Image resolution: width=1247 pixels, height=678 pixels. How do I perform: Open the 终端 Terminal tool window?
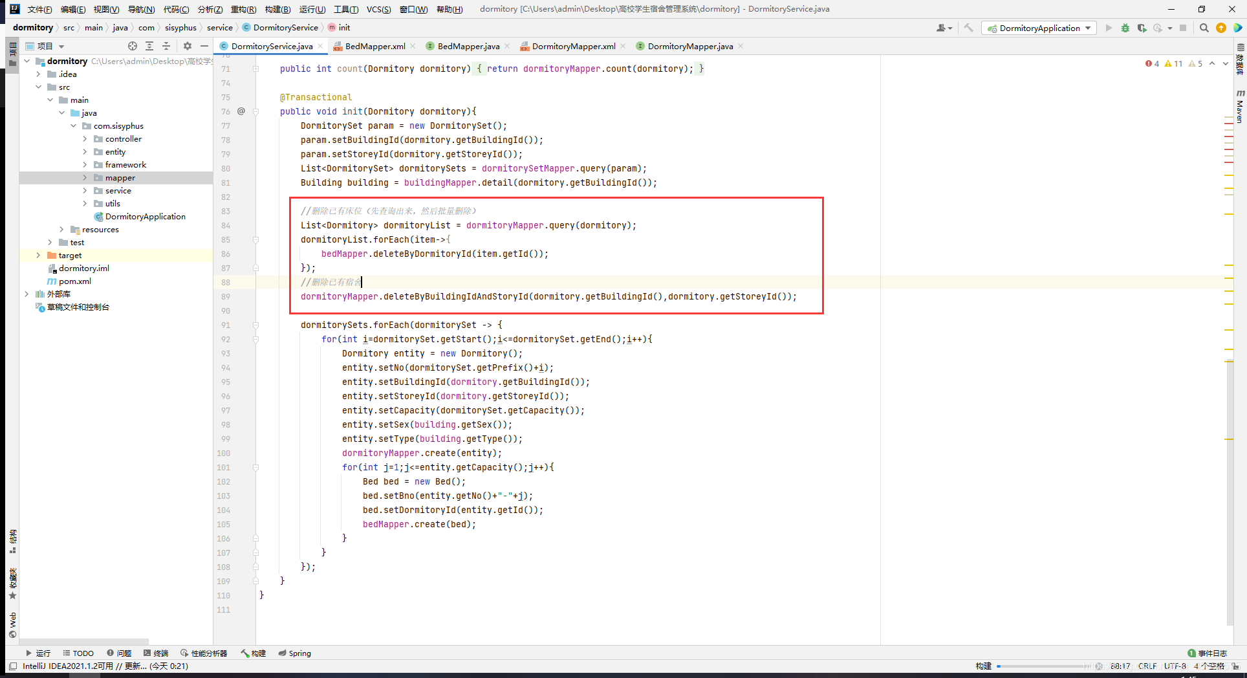point(156,653)
